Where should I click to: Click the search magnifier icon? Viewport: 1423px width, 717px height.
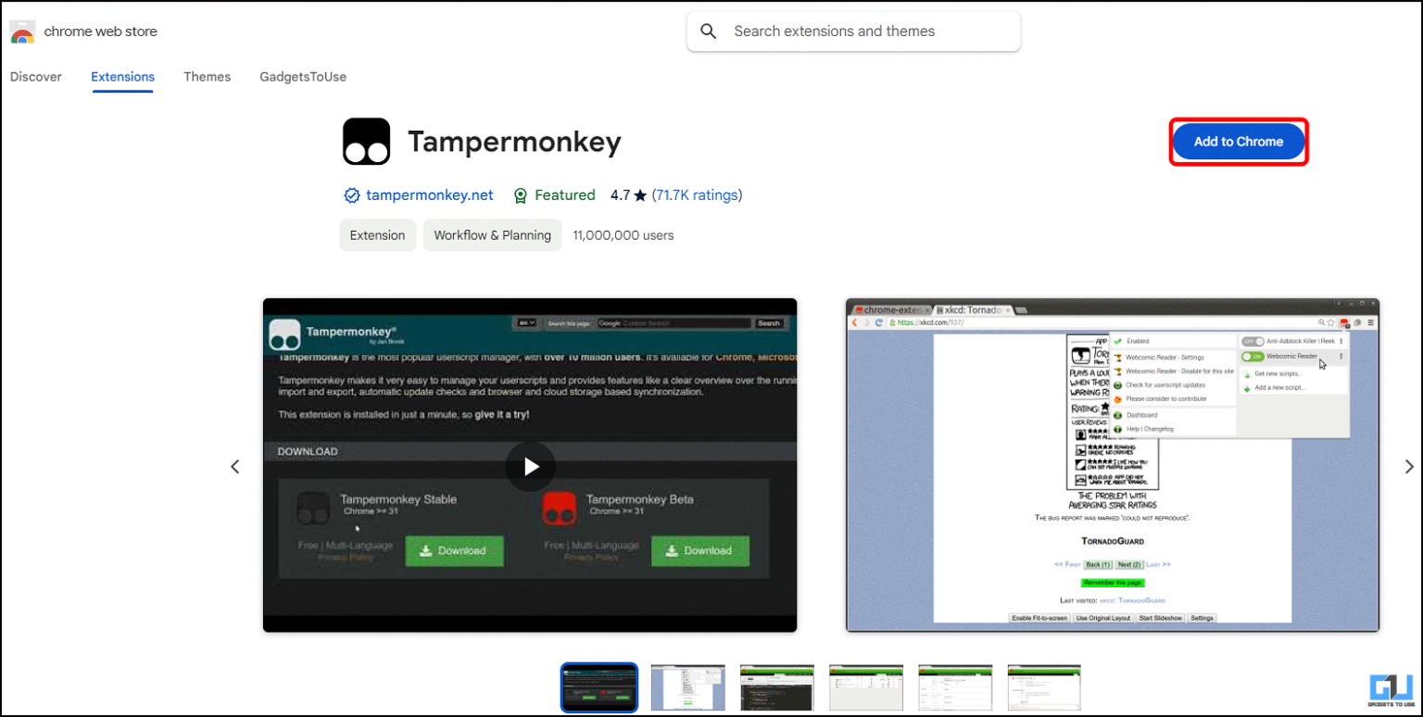tap(709, 31)
